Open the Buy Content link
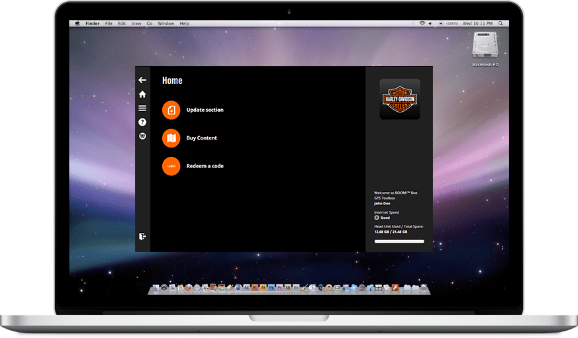578x338 pixels. pos(202,138)
